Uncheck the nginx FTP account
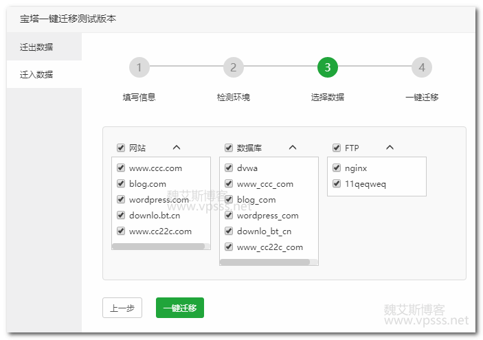The image size is (483, 340). pyautogui.click(x=337, y=168)
